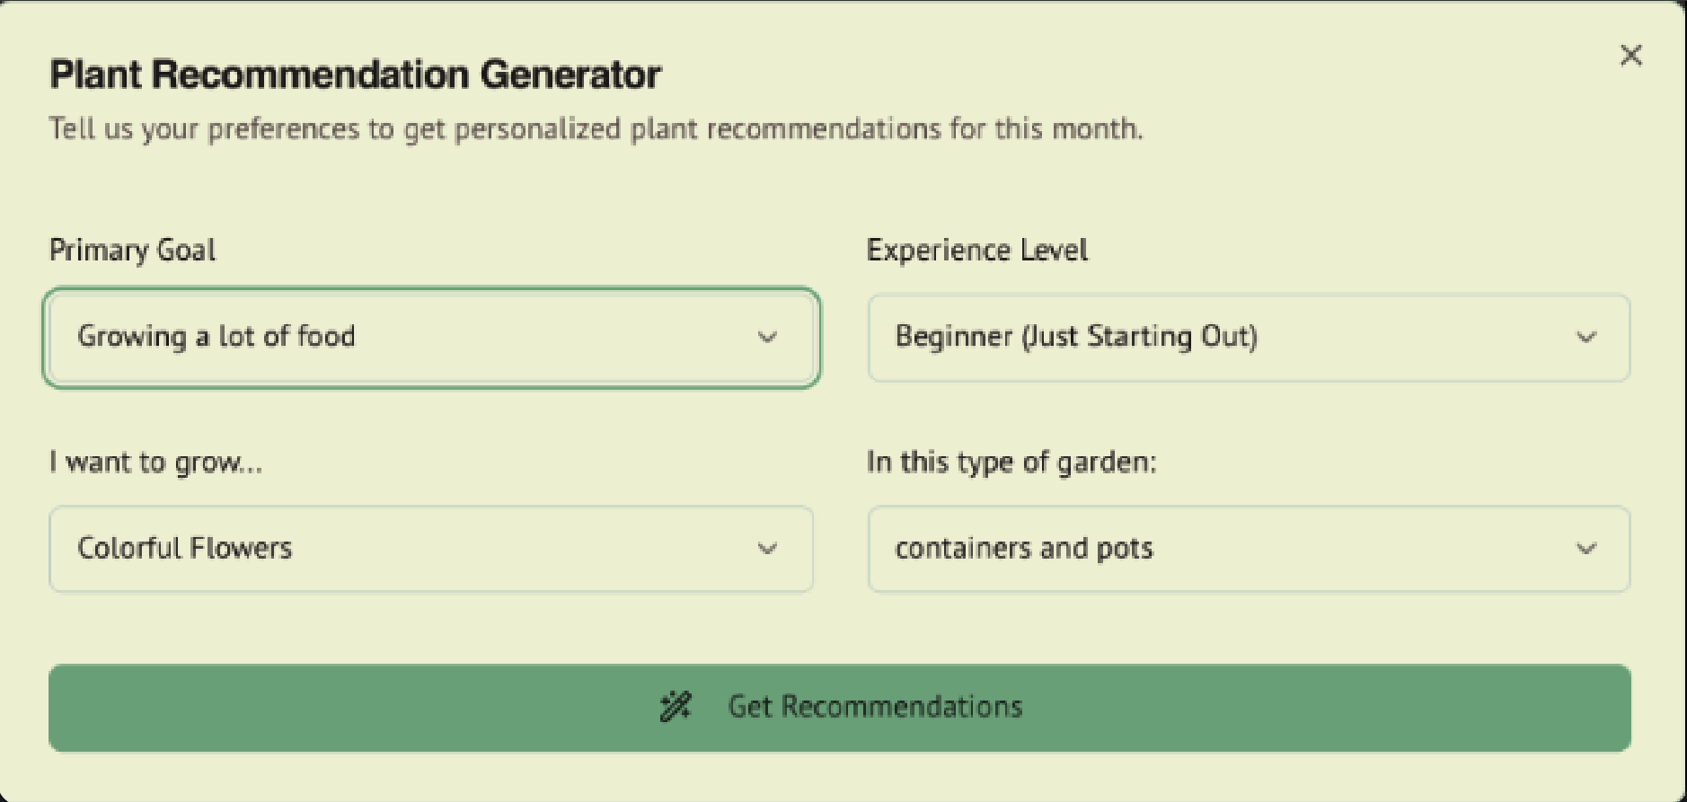Click the chevron beside 'Colorful Flowers'
This screenshot has height=802, width=1687.
coord(767,549)
